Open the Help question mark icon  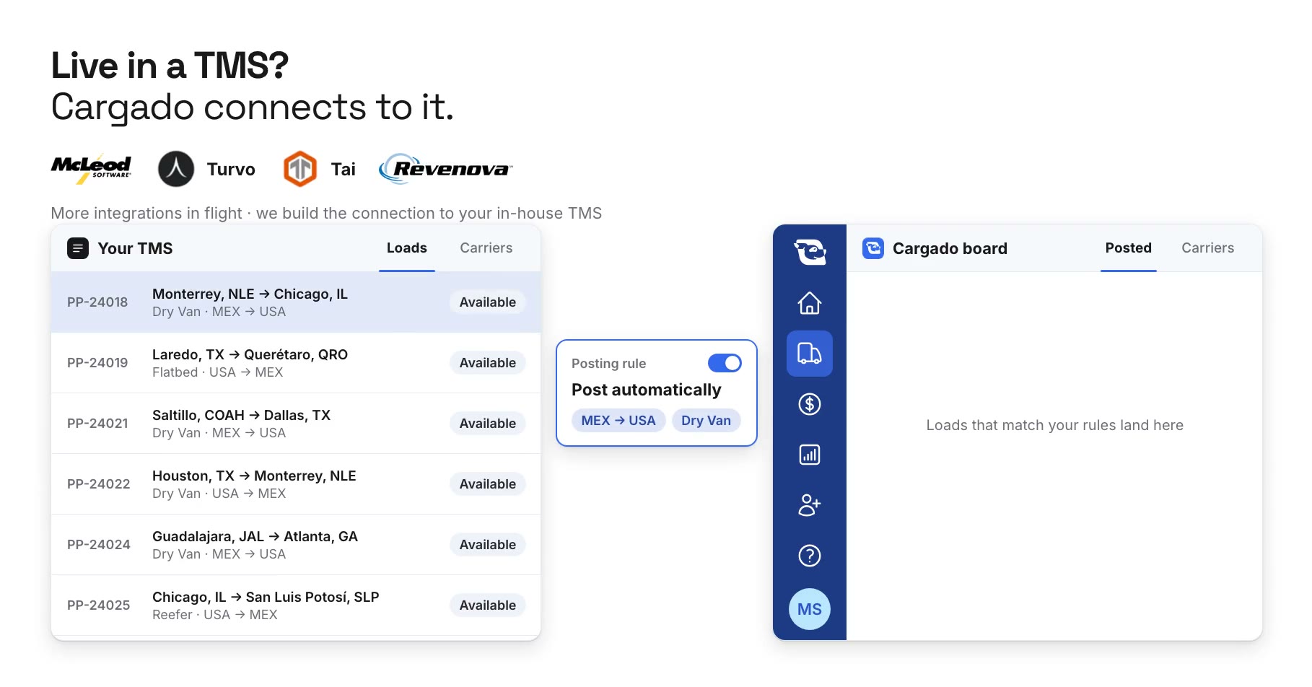tap(809, 556)
